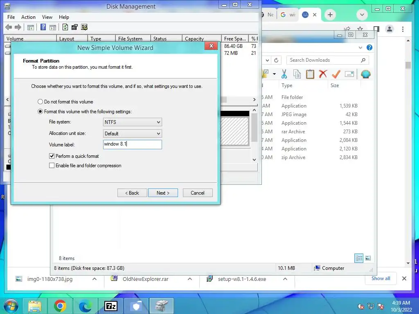Open options arrow for setup-w8.1-1.4.6.exe download

coord(285,279)
